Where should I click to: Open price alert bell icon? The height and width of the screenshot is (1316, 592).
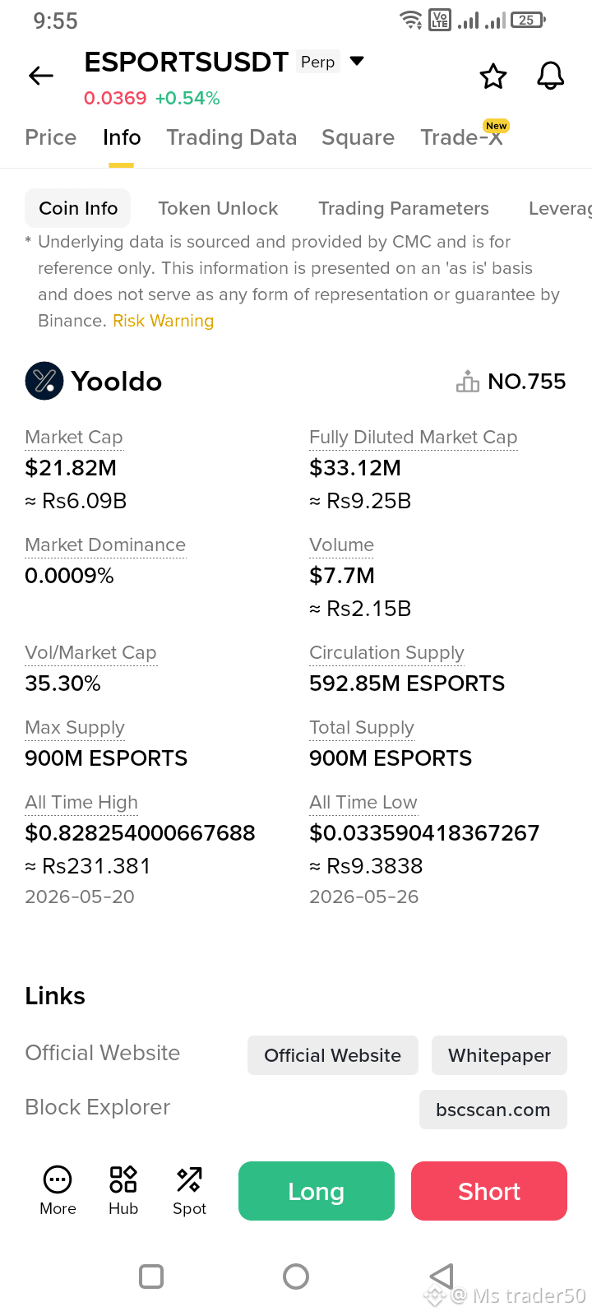(551, 76)
